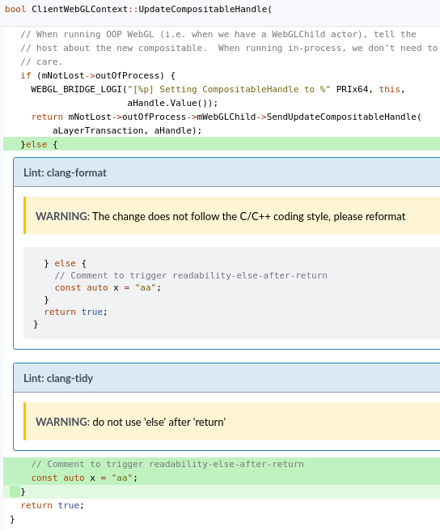Click the 'if (mNotLost->outOfProcess)' line

[98, 75]
